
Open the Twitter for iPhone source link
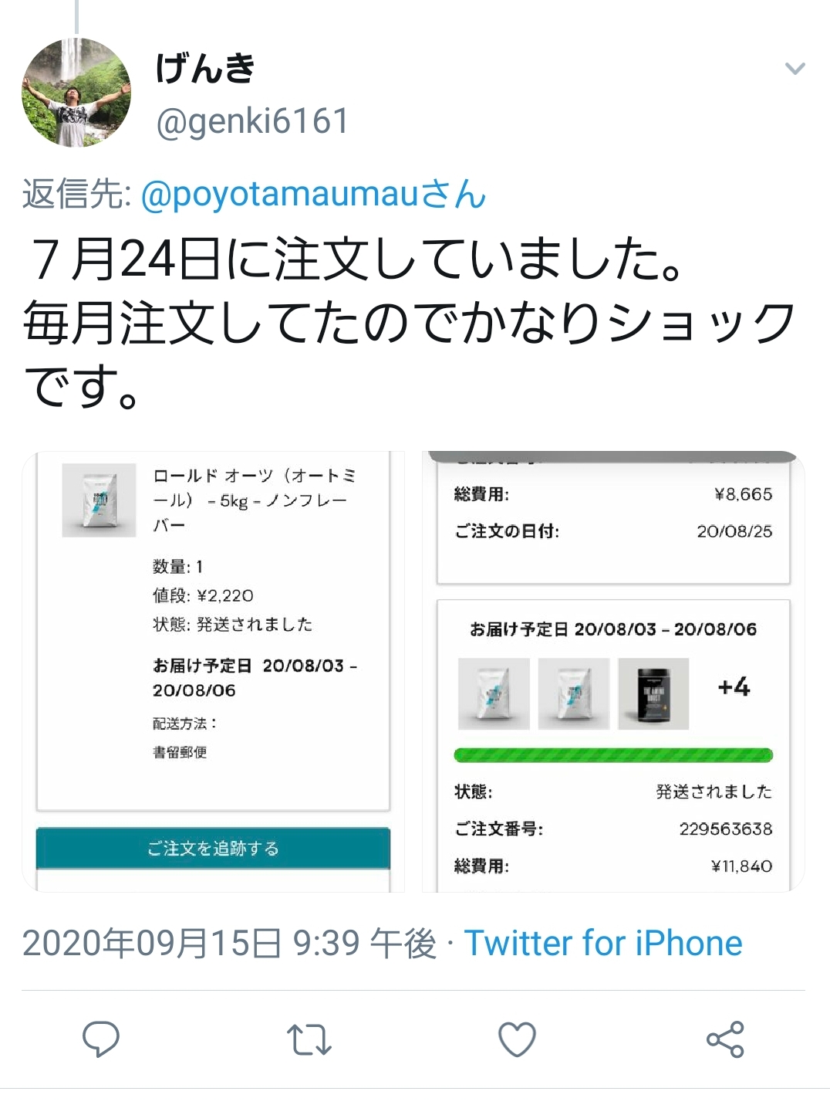click(602, 943)
